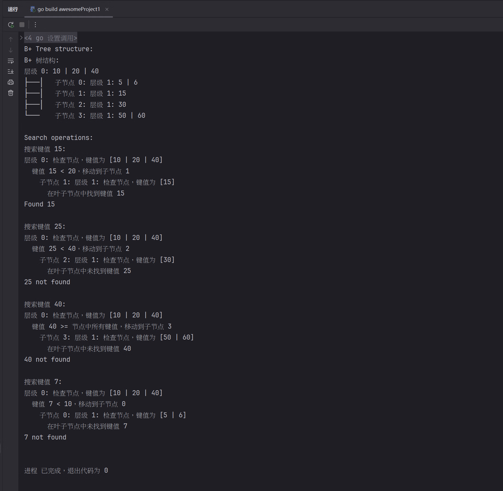Click the folded '<4 go 设置调用>' text
The height and width of the screenshot is (491, 503).
click(51, 38)
